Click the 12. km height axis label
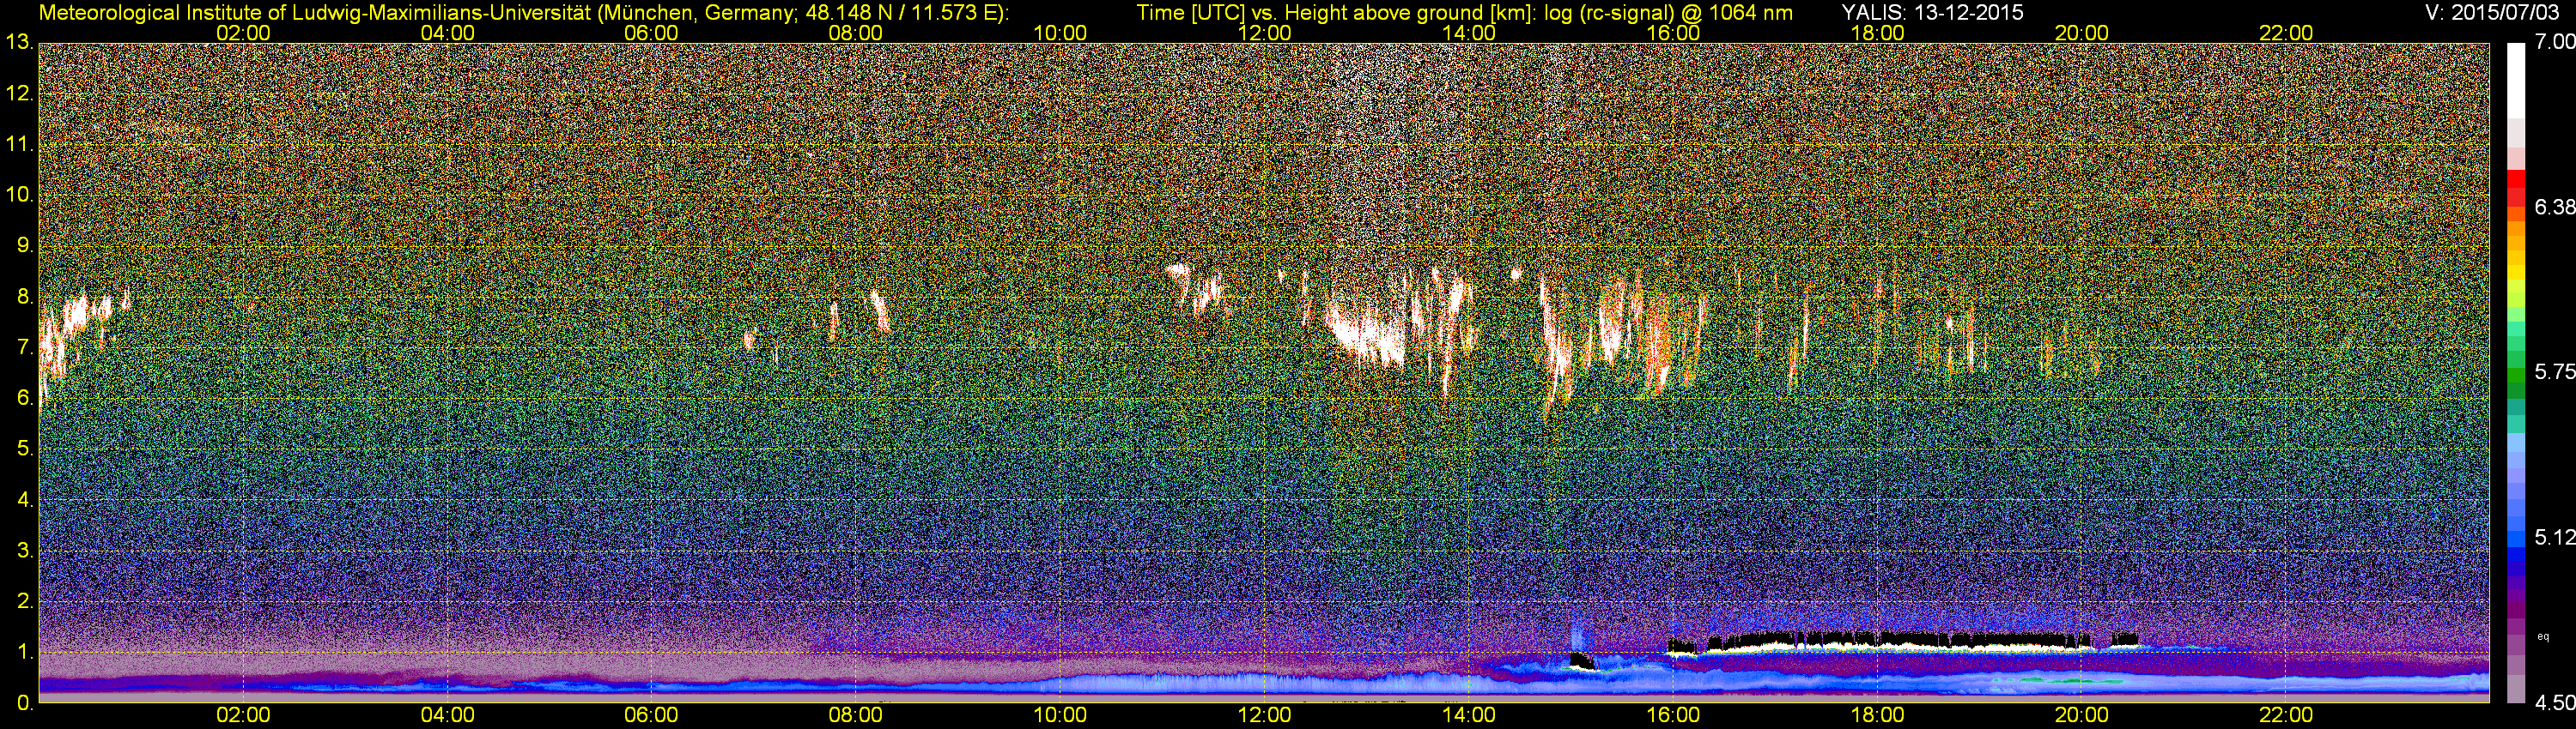2576x729 pixels. pos(19,93)
